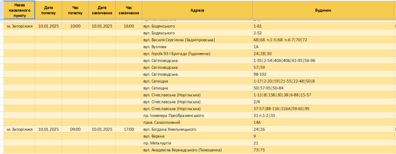Click address cell 'пр. Металургів'

197,143
